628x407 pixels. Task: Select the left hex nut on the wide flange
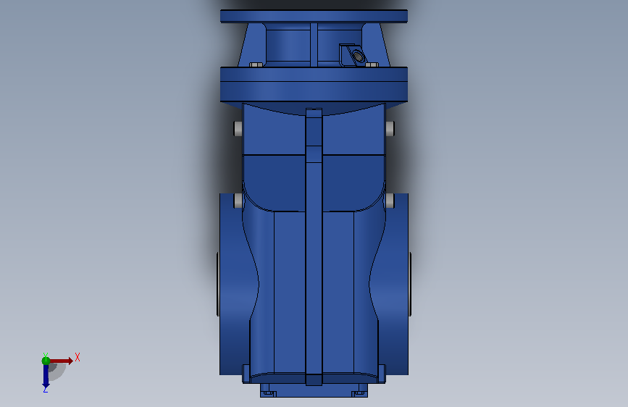tap(256, 64)
